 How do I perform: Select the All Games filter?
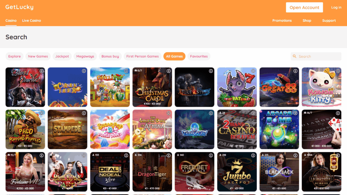175,57
